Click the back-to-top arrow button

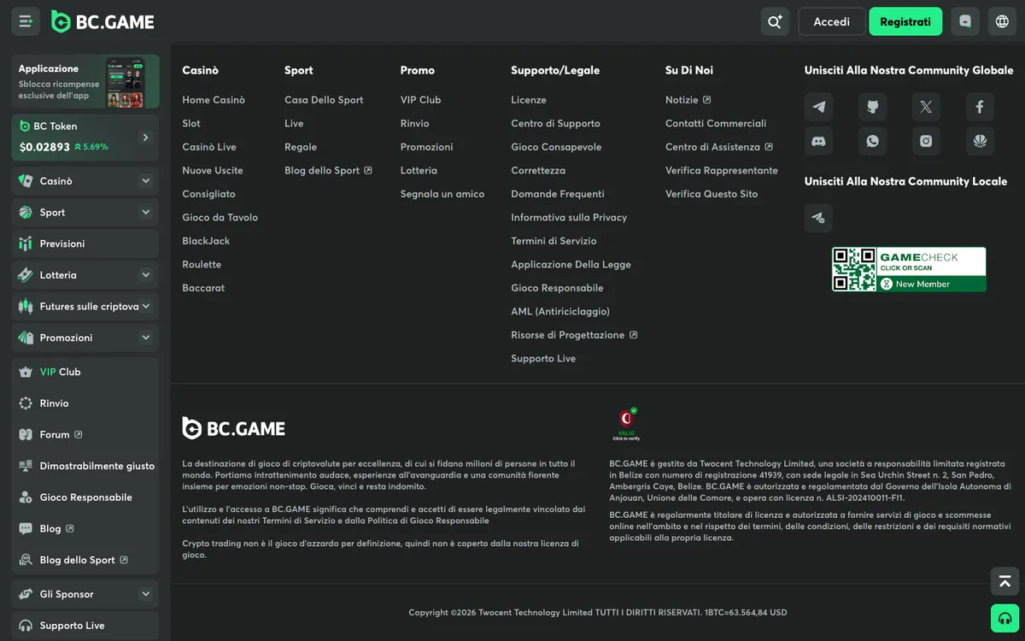pos(1004,581)
